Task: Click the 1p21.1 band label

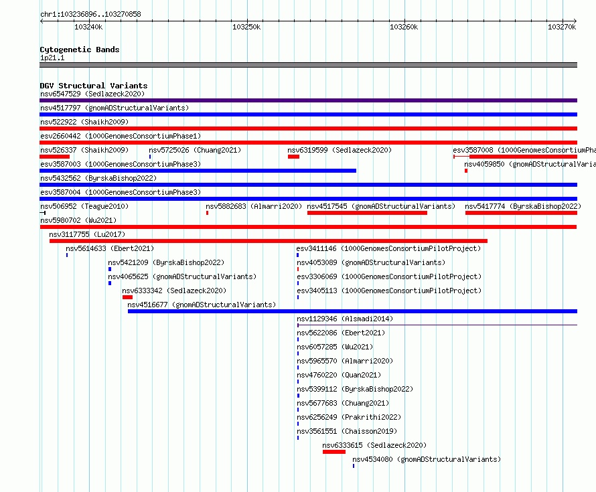Action: tap(52, 58)
